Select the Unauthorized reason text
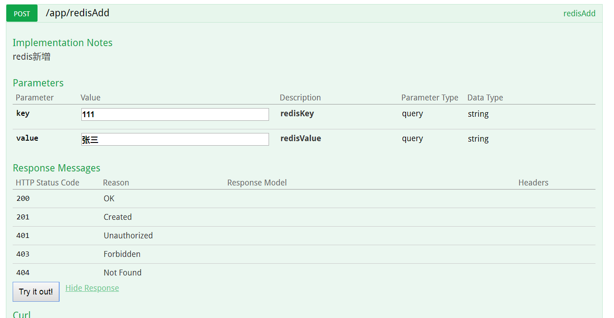 pos(128,236)
